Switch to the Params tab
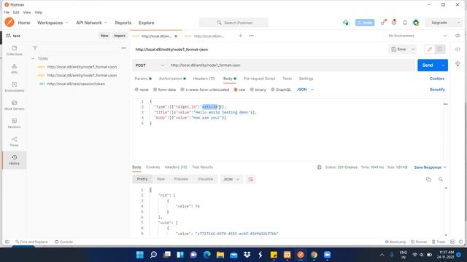The width and height of the screenshot is (467, 262). click(x=143, y=79)
